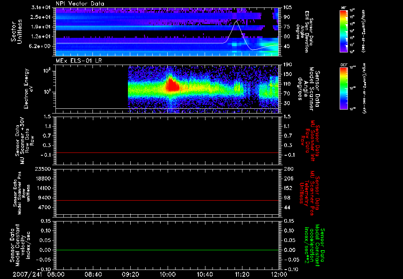
Task: Click the 23500 scanner position tick label
Action: tap(43, 169)
